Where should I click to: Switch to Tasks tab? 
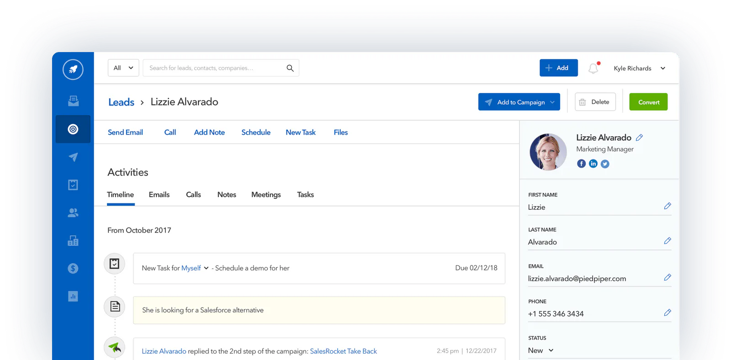coord(306,195)
